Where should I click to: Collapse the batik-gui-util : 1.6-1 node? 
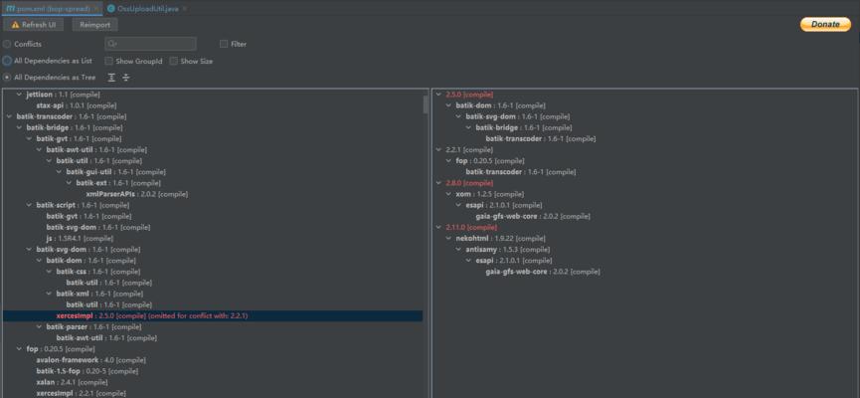point(59,172)
